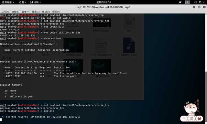Click 'The value specified for payload is not valid.'
The height and width of the screenshot is (124, 207).
click(38, 18)
